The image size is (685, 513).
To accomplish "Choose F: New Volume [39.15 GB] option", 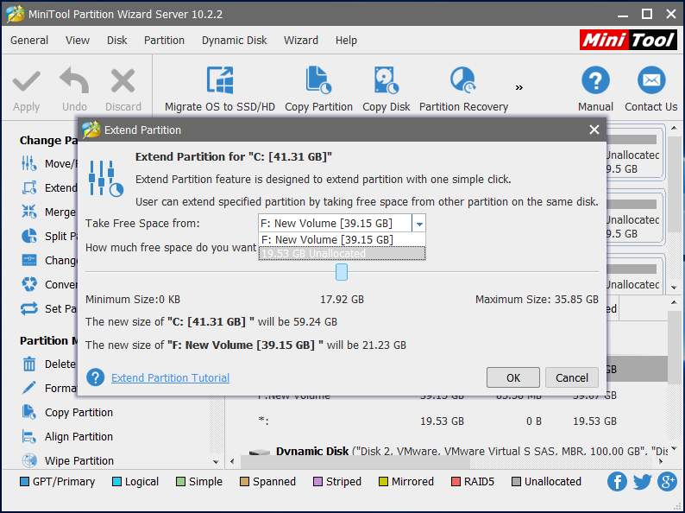I will click(342, 240).
